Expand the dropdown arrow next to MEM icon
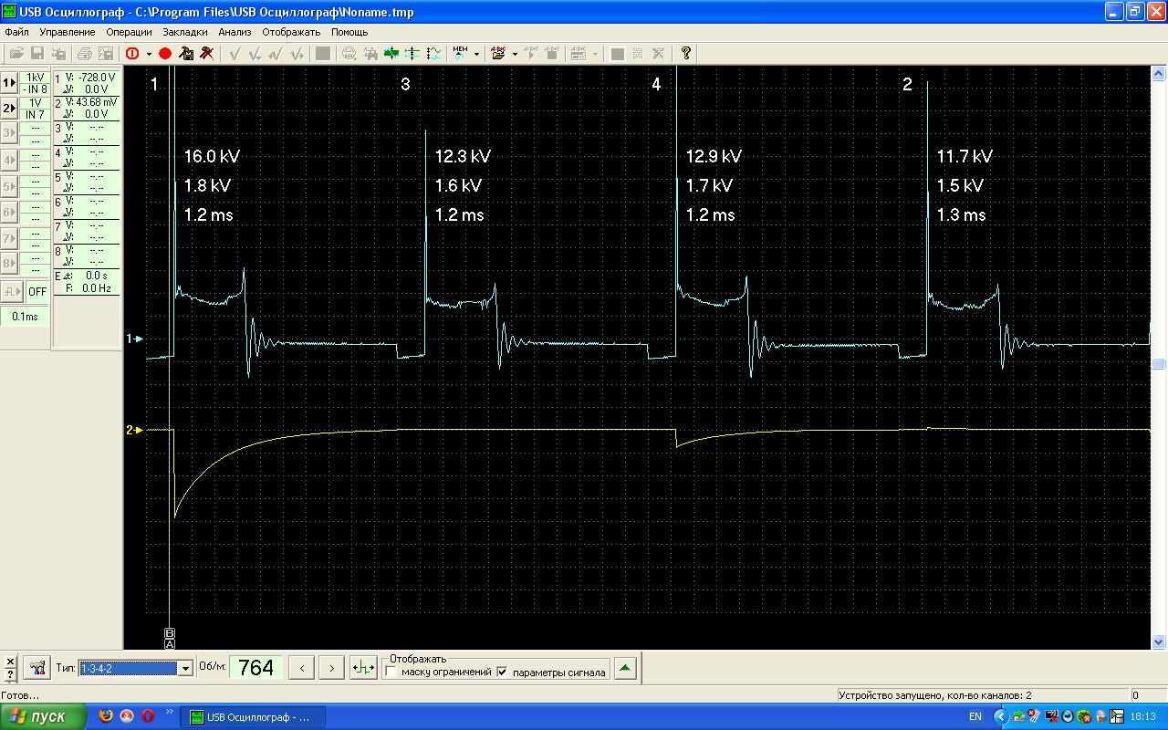 click(x=476, y=54)
